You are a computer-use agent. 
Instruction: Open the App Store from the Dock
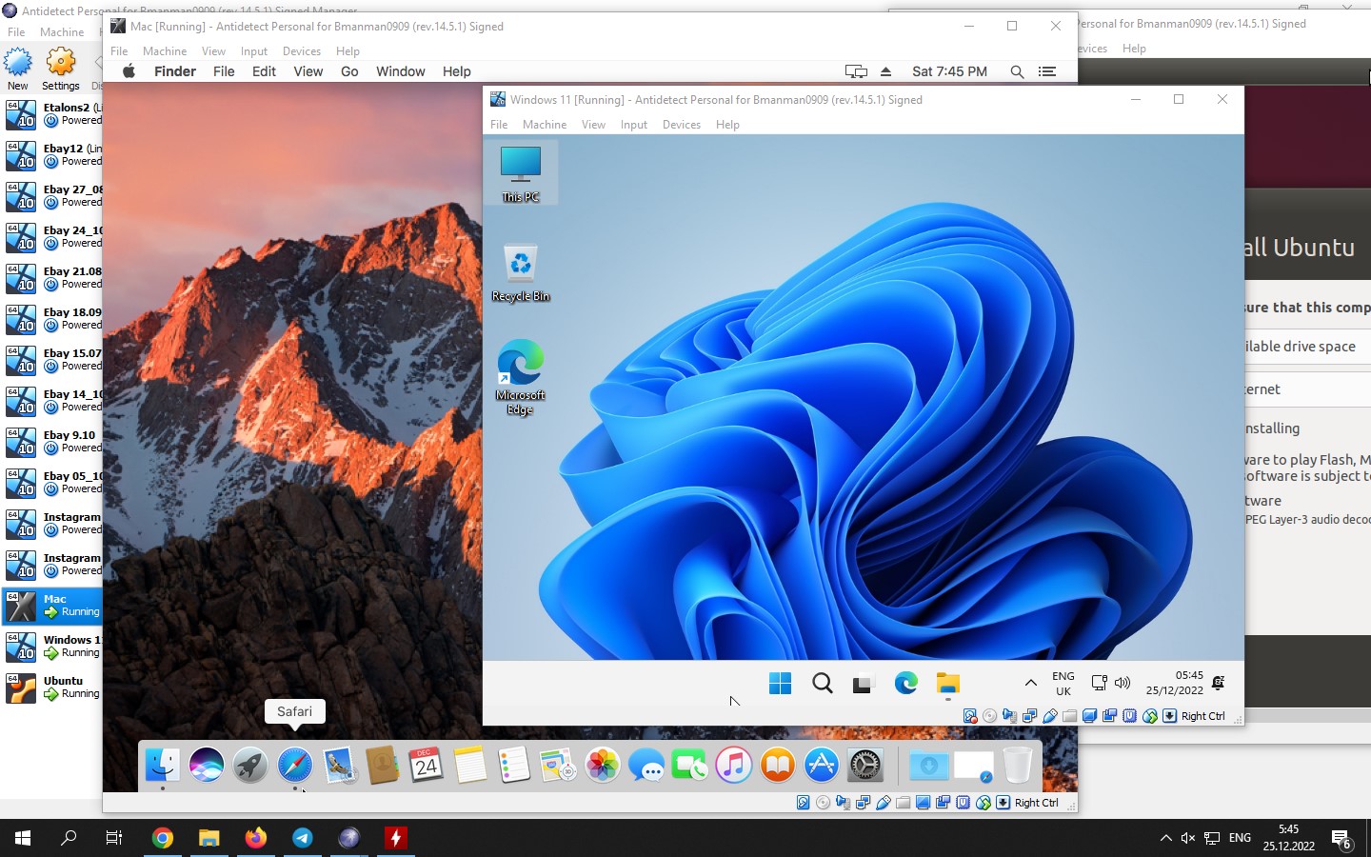point(821,765)
